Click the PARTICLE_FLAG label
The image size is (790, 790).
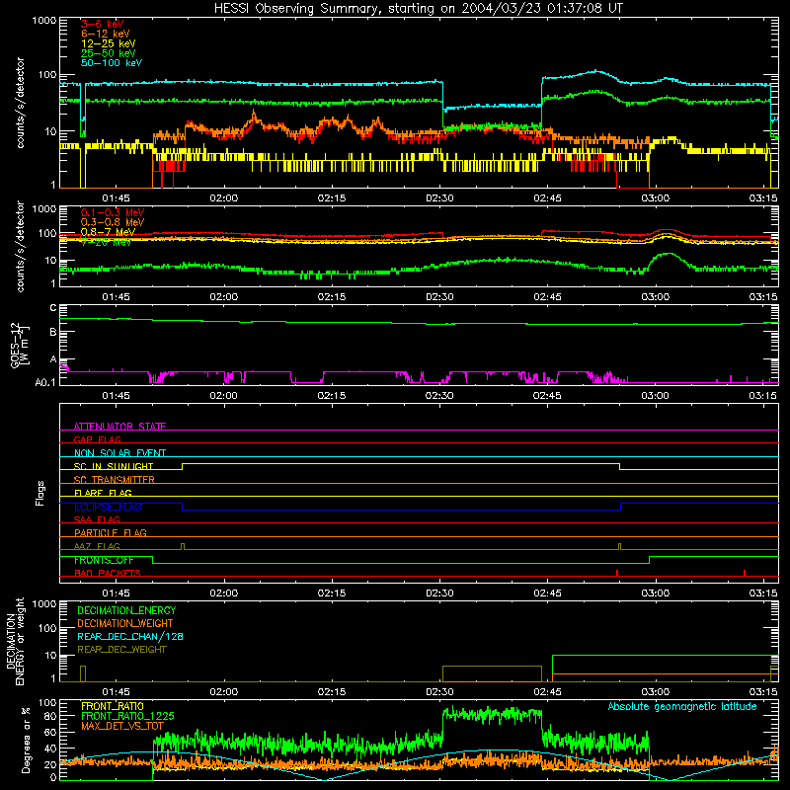pyautogui.click(x=111, y=532)
